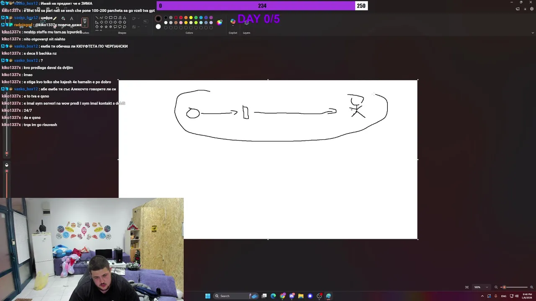Screen dimensions: 536x301
Task: Pick the Diamond shape
Action: coord(101,22)
